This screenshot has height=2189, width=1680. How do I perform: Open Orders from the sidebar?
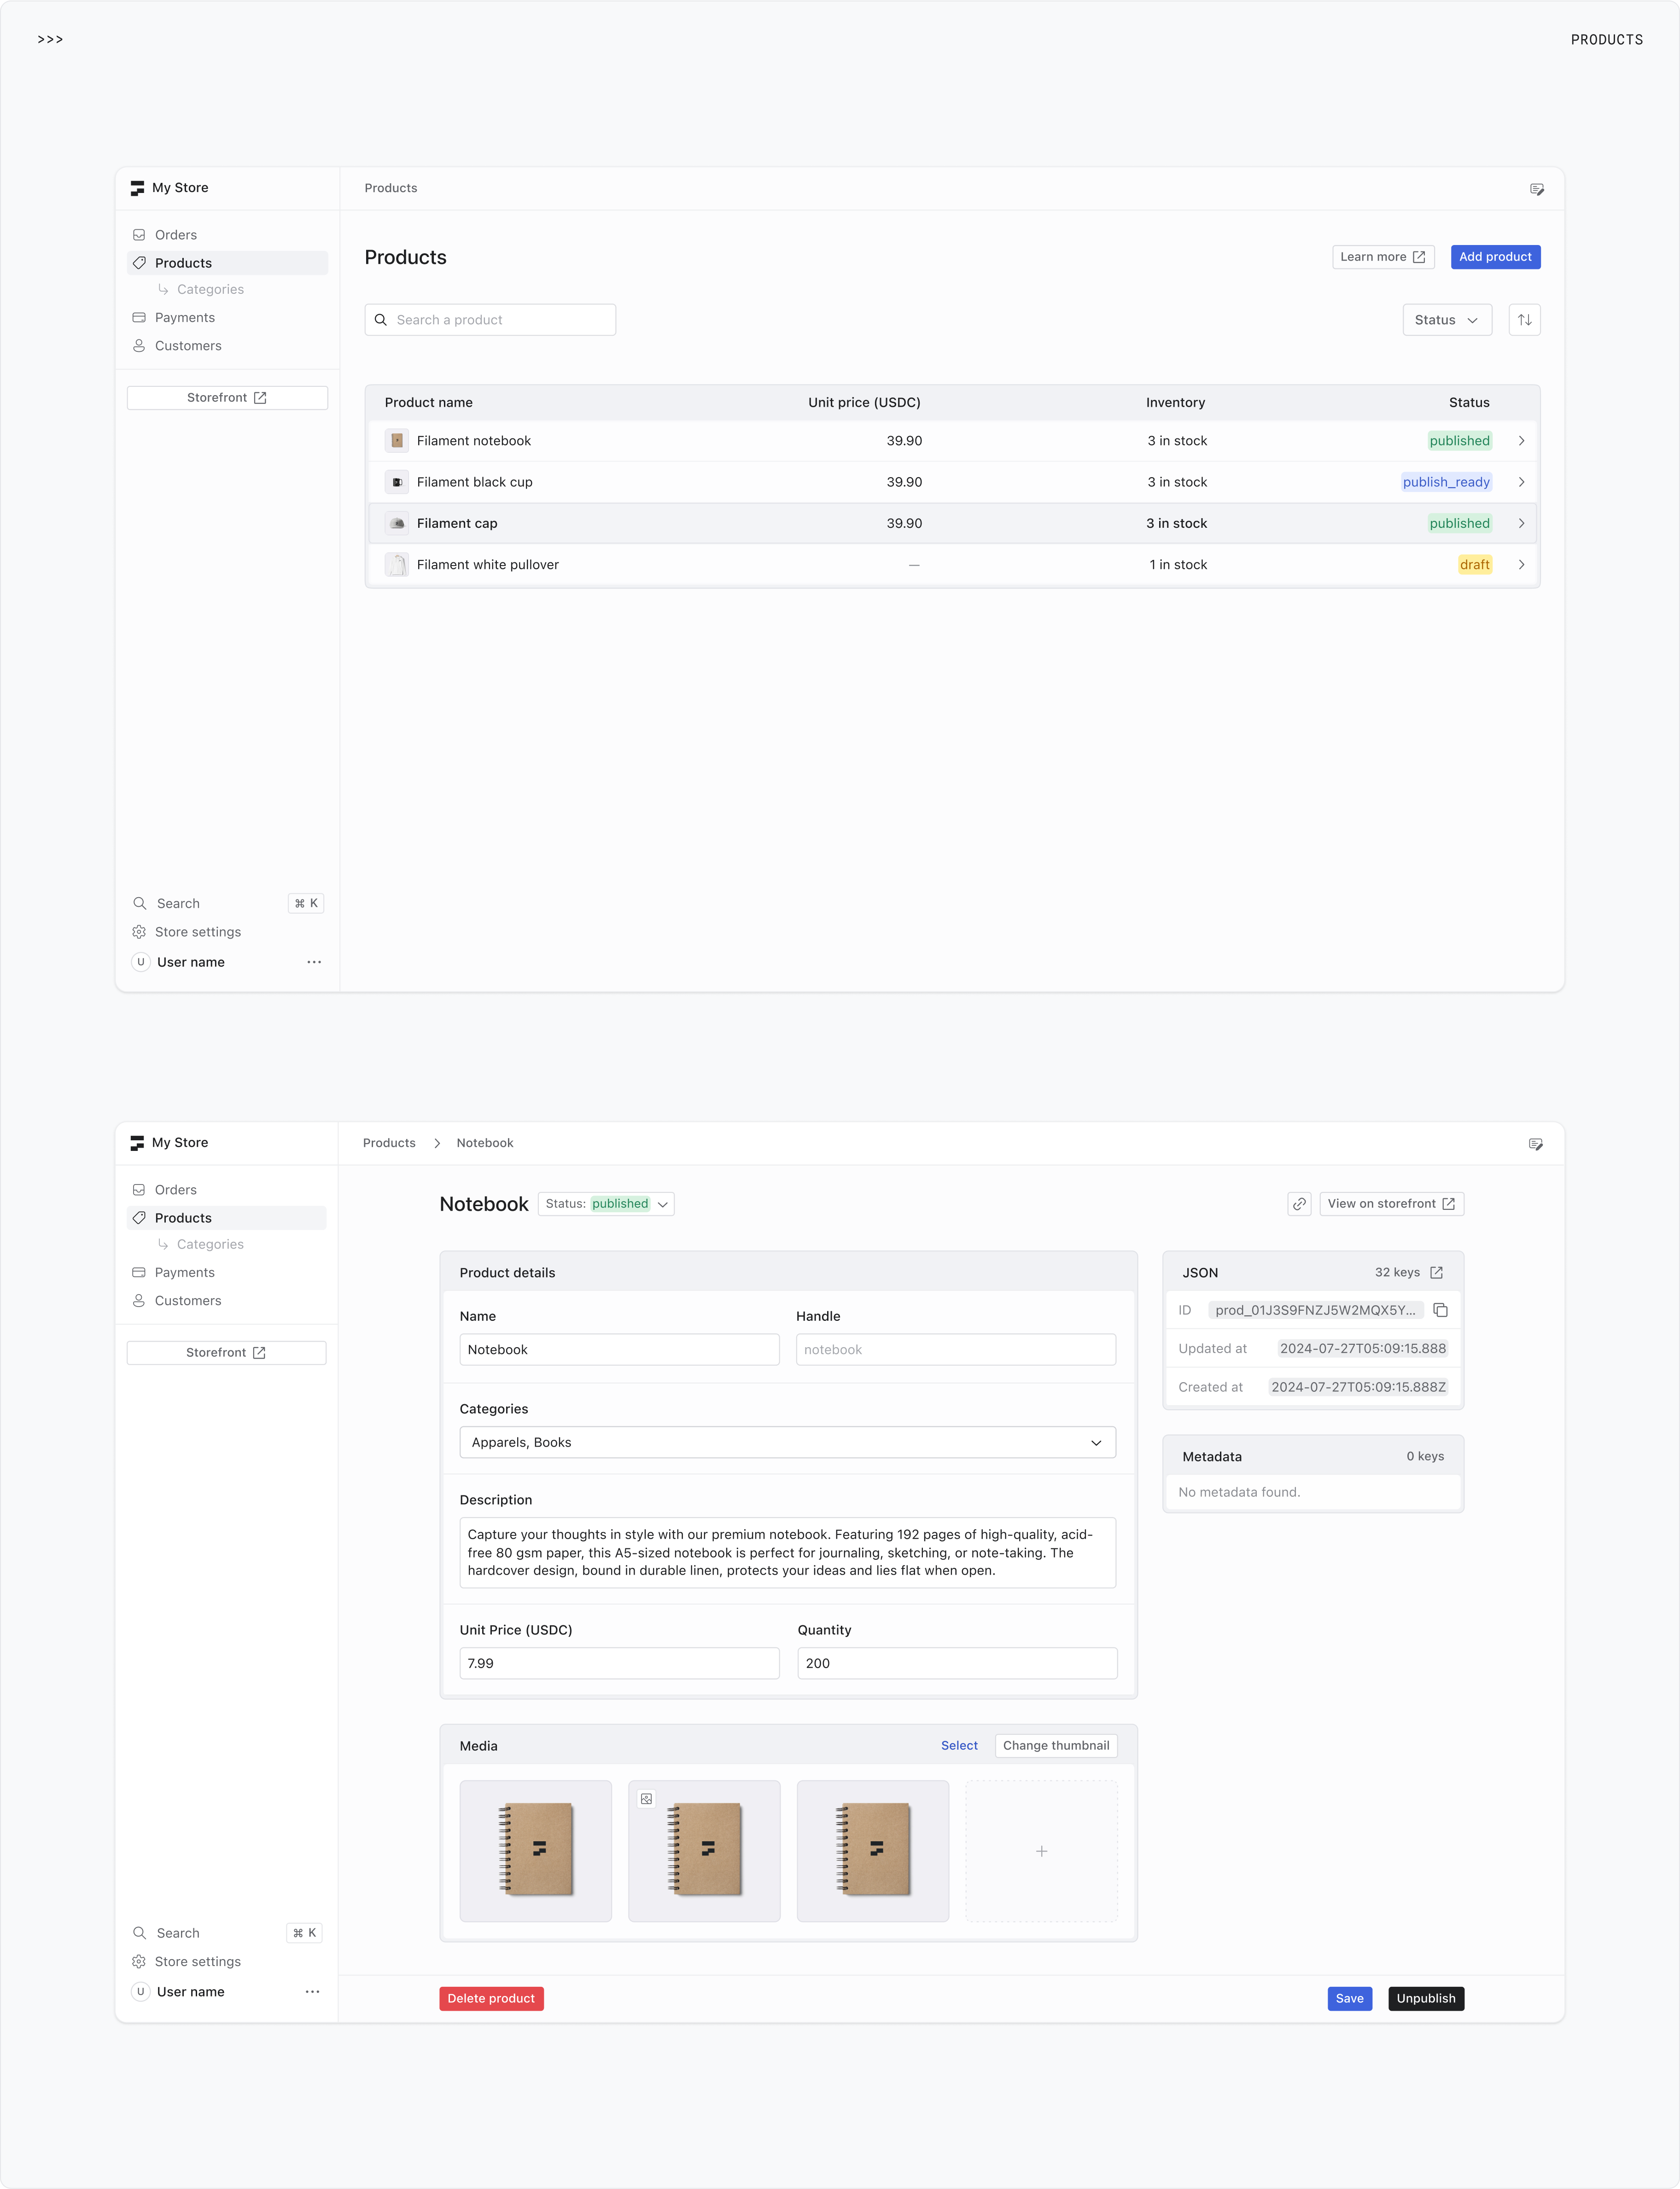(175, 234)
